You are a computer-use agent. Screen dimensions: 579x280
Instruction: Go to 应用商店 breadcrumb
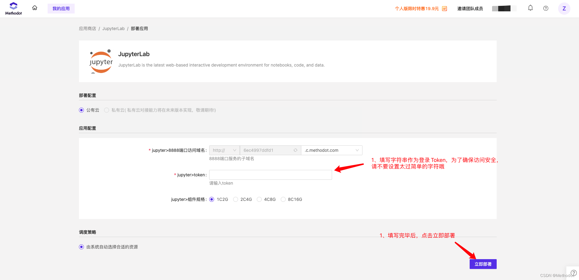[88, 29]
